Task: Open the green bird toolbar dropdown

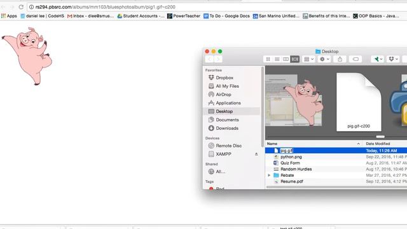Action: pyautogui.click(x=377, y=59)
